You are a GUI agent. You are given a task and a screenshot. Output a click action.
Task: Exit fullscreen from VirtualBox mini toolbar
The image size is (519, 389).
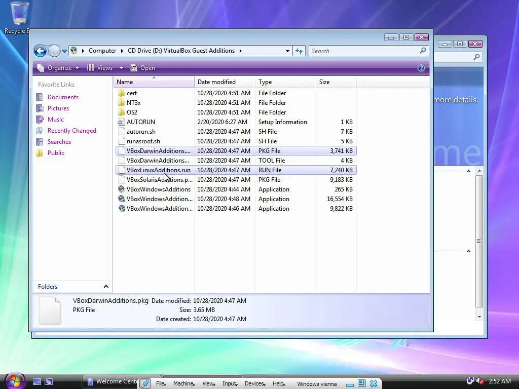pos(361,383)
